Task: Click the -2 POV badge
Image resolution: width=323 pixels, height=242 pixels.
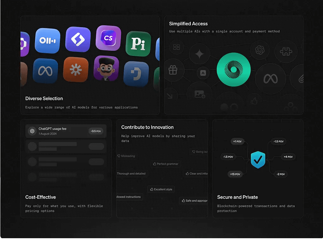Action: click(281, 174)
